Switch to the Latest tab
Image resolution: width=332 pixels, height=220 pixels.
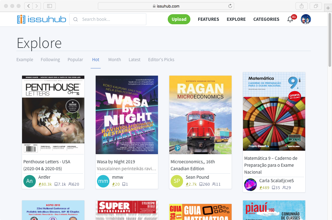click(x=134, y=60)
